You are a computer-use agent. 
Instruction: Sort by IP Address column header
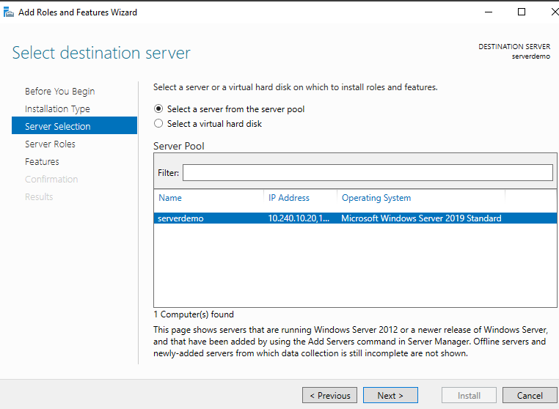pos(289,198)
